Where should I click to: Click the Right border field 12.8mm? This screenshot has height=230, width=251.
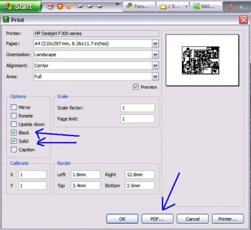point(140,174)
